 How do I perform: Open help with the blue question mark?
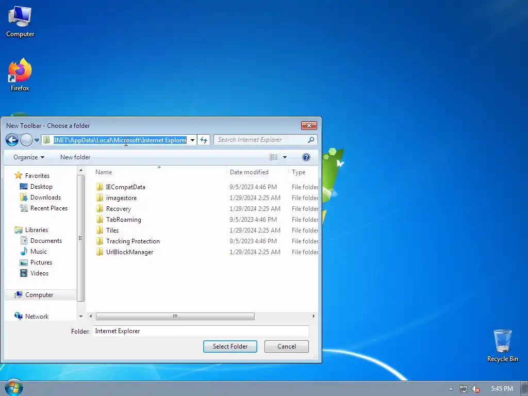(x=306, y=157)
